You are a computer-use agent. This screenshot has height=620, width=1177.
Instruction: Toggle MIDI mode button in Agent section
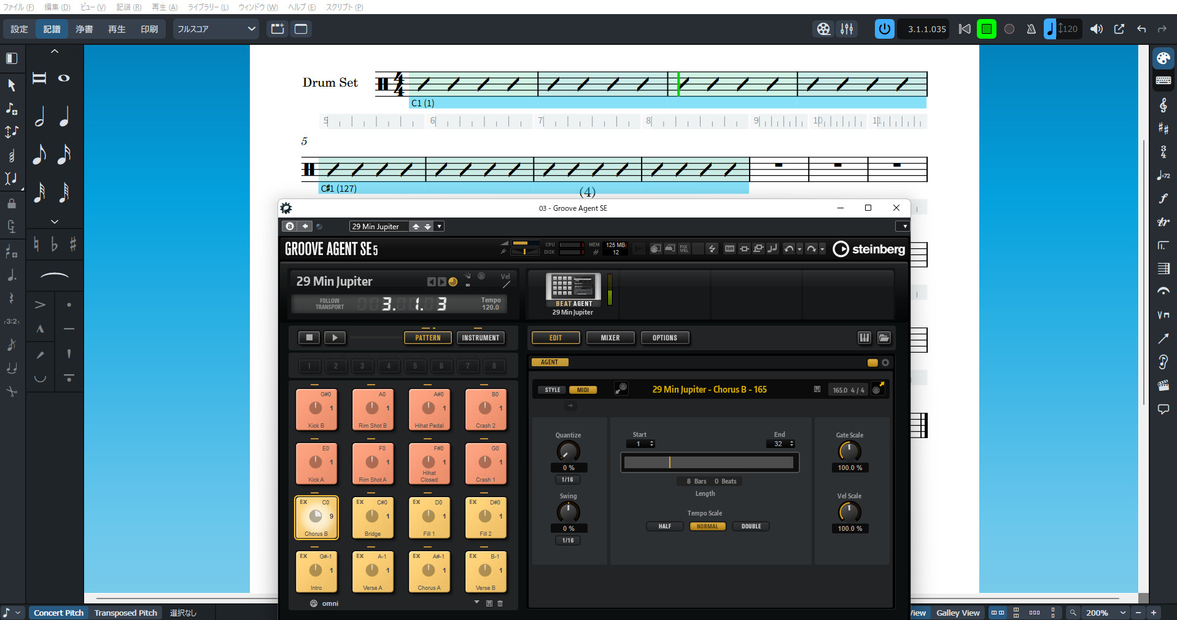(x=583, y=390)
